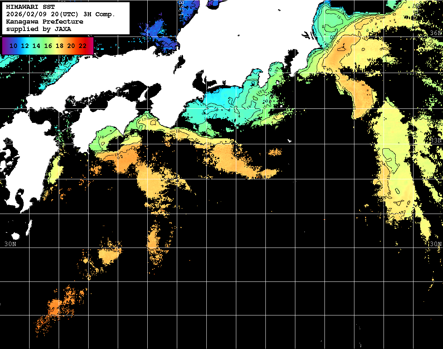Click the green closed contour inside eastern yellow region
The image size is (443, 349).
click(x=389, y=157)
